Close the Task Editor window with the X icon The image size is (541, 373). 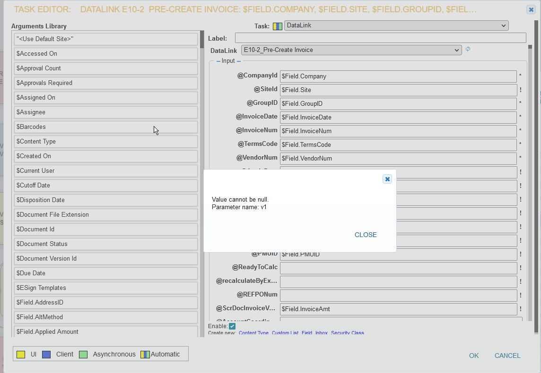click(x=531, y=9)
